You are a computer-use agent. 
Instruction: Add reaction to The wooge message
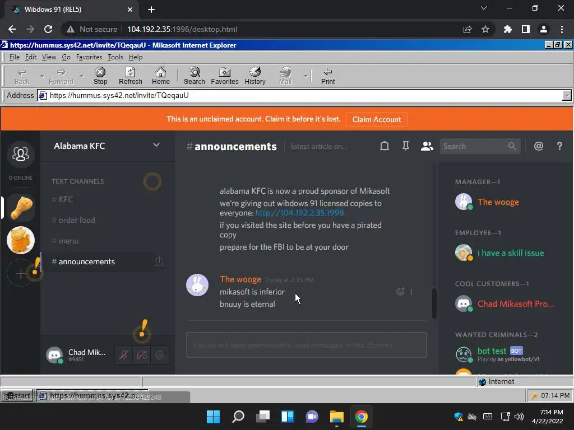pyautogui.click(x=400, y=291)
